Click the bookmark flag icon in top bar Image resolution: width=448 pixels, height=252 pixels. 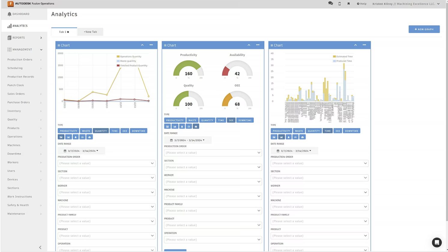click(349, 4)
